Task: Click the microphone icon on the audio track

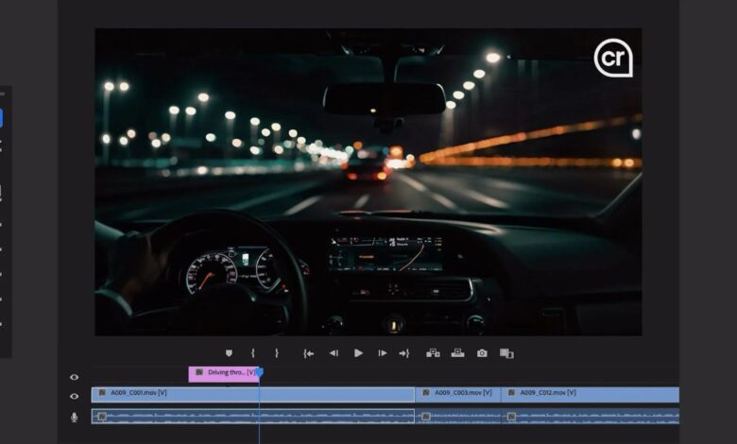Action: (x=75, y=418)
